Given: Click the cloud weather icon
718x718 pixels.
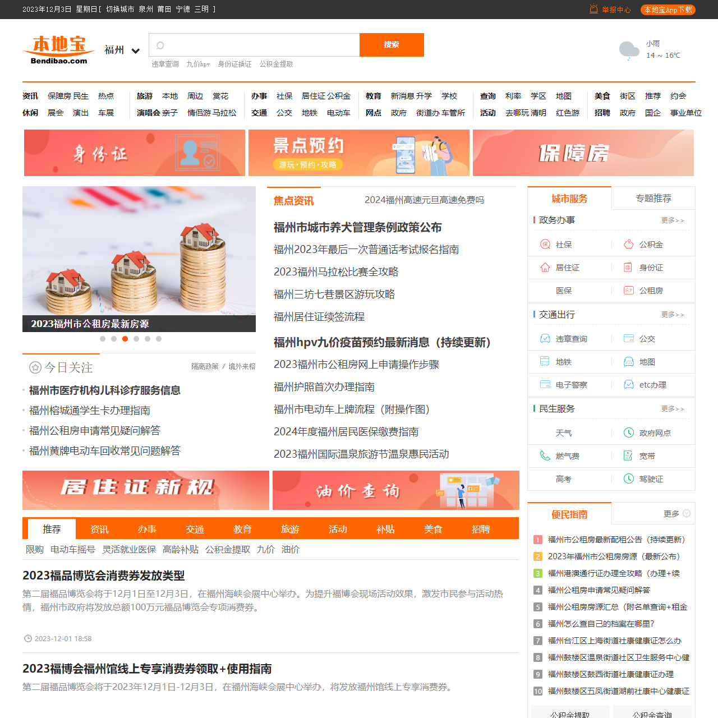Looking at the screenshot, I should click(x=629, y=50).
